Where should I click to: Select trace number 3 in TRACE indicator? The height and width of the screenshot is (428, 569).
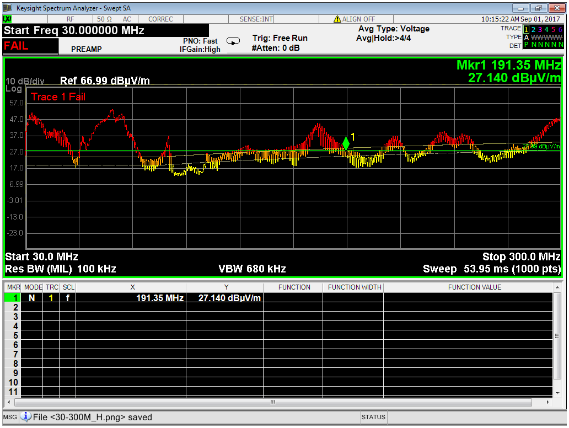540,29
